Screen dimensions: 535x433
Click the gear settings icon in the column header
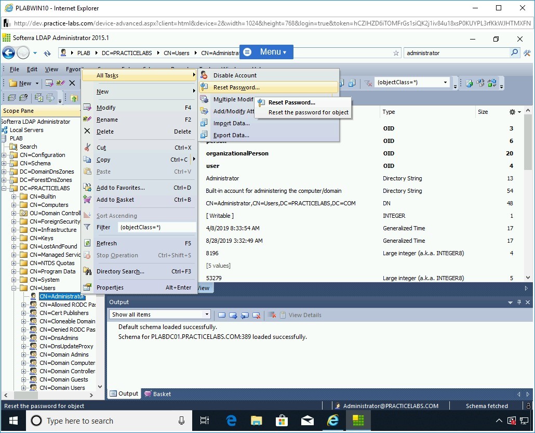tap(513, 112)
